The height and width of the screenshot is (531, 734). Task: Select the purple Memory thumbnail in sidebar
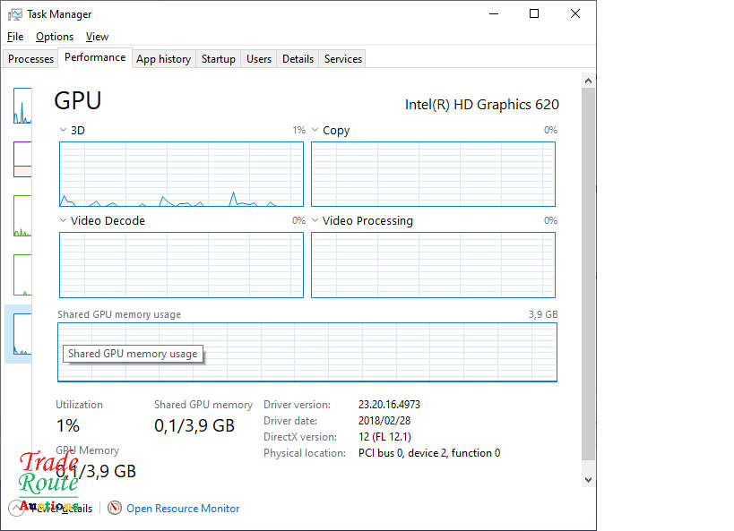point(22,159)
